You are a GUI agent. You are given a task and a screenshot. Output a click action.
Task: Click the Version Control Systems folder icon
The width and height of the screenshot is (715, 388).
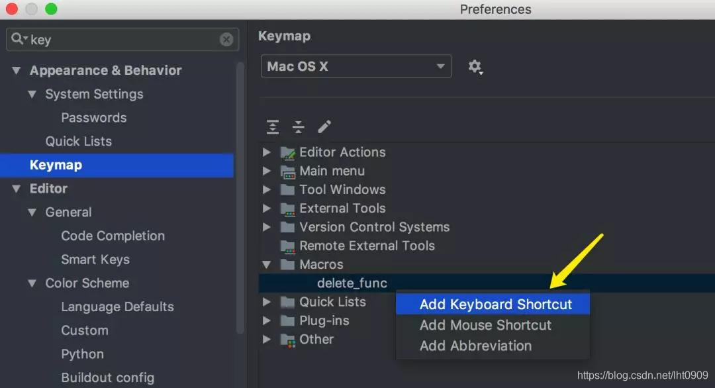tap(287, 227)
